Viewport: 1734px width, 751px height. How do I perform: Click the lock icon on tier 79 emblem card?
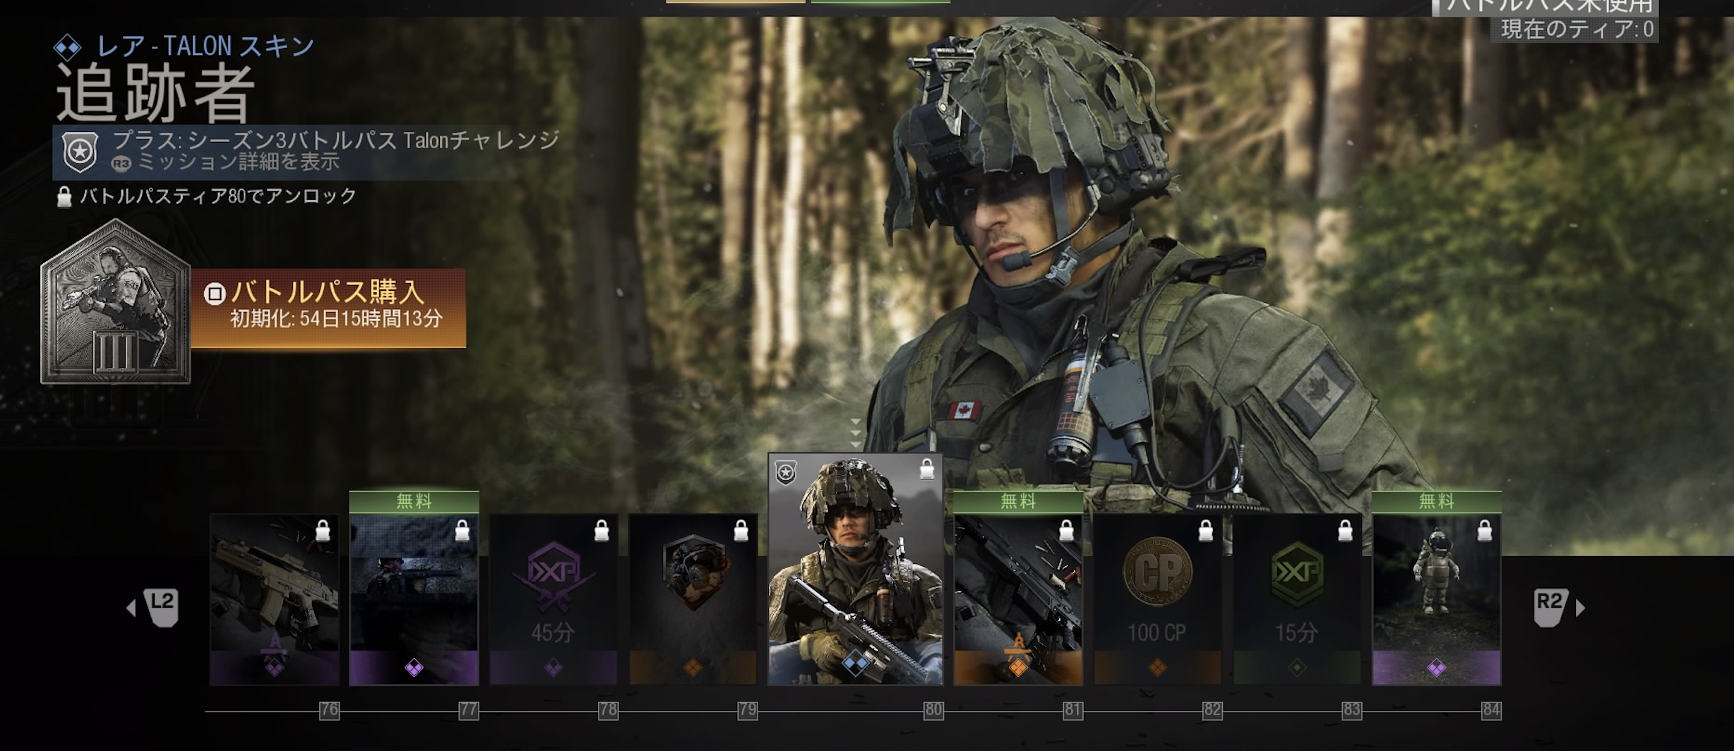pyautogui.click(x=741, y=530)
